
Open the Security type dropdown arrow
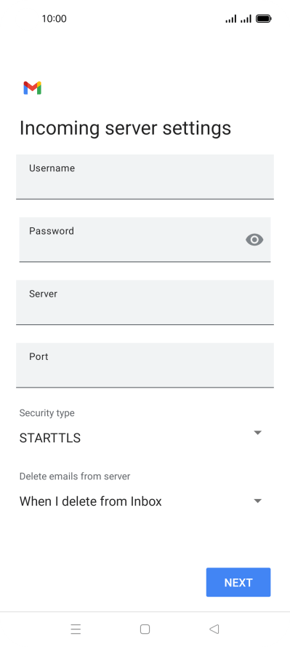point(257,433)
